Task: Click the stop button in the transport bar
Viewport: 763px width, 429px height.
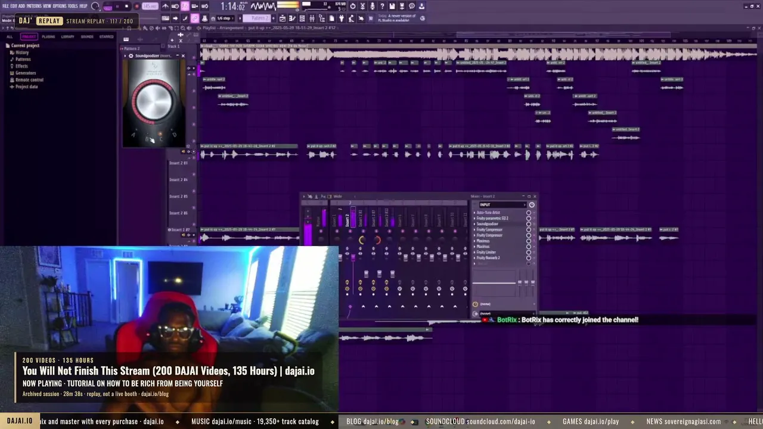Action: pyautogui.click(x=126, y=7)
